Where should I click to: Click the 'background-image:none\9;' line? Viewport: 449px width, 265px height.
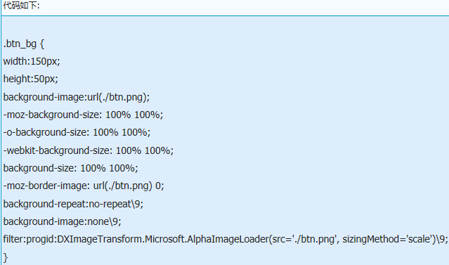pyautogui.click(x=62, y=221)
